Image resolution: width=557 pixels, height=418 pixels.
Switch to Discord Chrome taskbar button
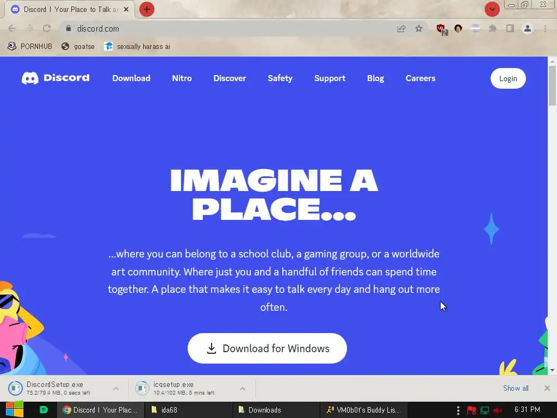click(101, 410)
